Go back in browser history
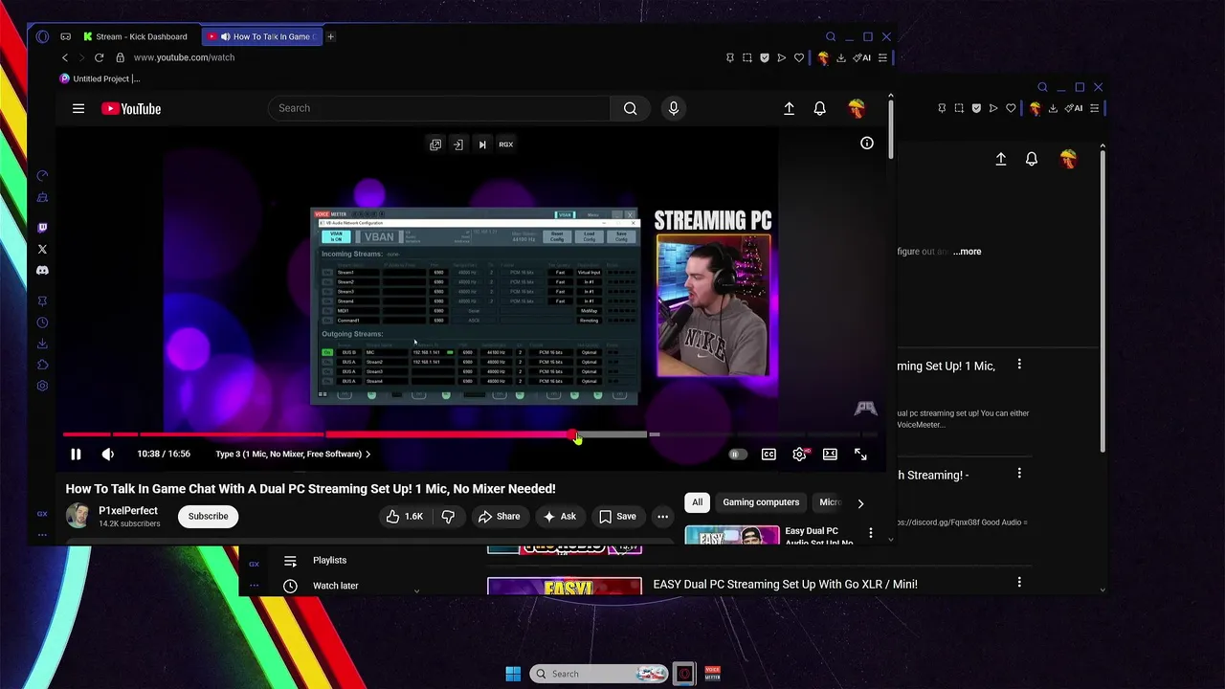Image resolution: width=1225 pixels, height=689 pixels. pyautogui.click(x=65, y=57)
